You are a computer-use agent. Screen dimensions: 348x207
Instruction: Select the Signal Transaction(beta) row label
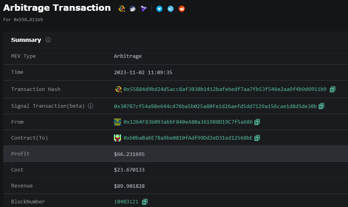pyautogui.click(x=48, y=106)
